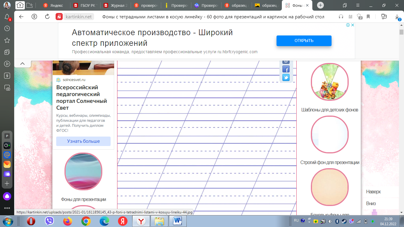Image resolution: width=404 pixels, height=227 pixels.
Task: Switch RU input language indicator
Action: tap(296, 220)
